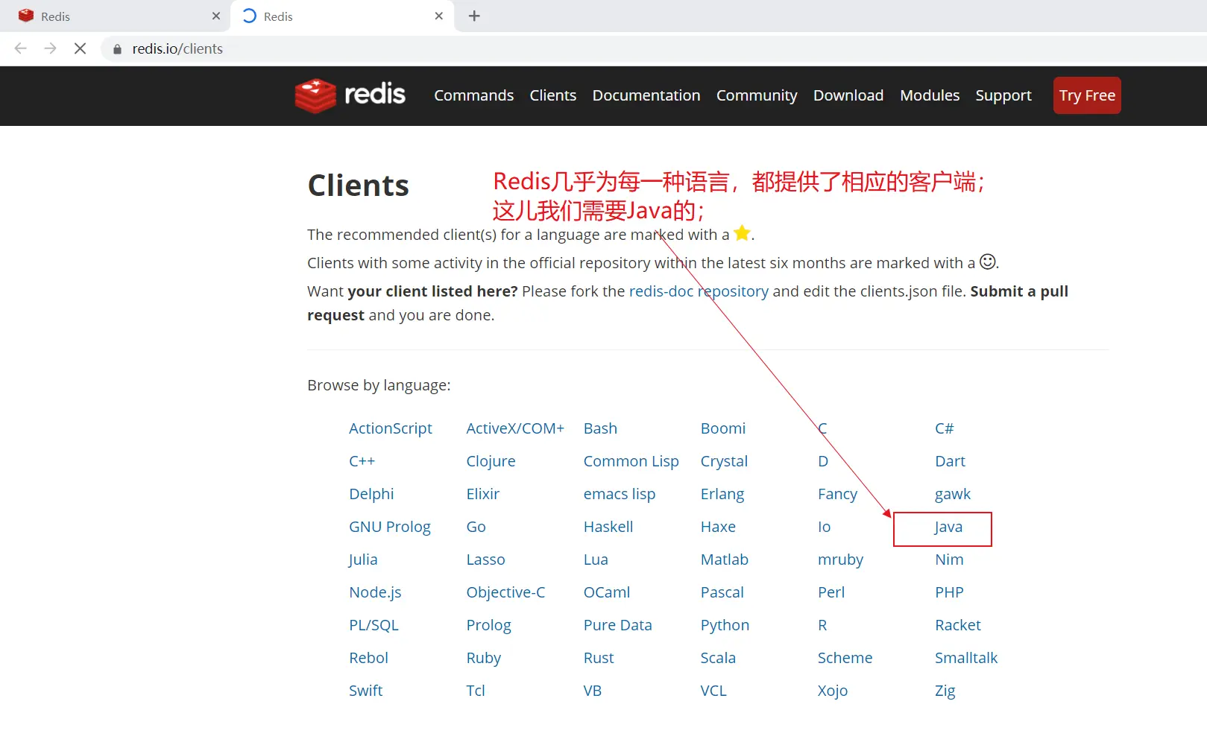1207x751 pixels.
Task: Open the Modules nav item
Action: [930, 95]
